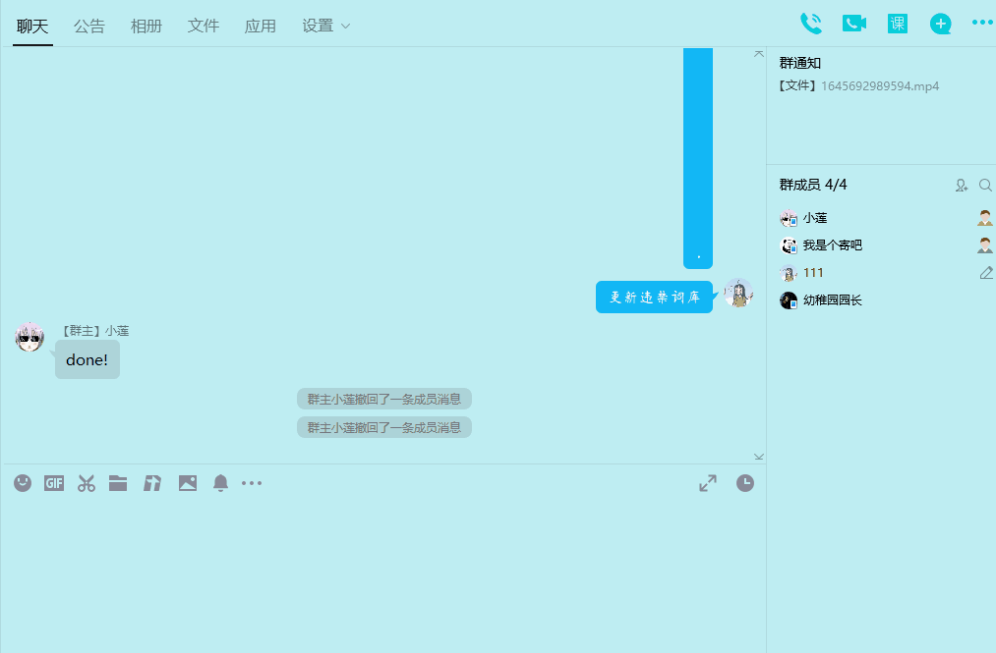Open the group class (课) feature
This screenshot has height=653, width=996.
tap(897, 24)
